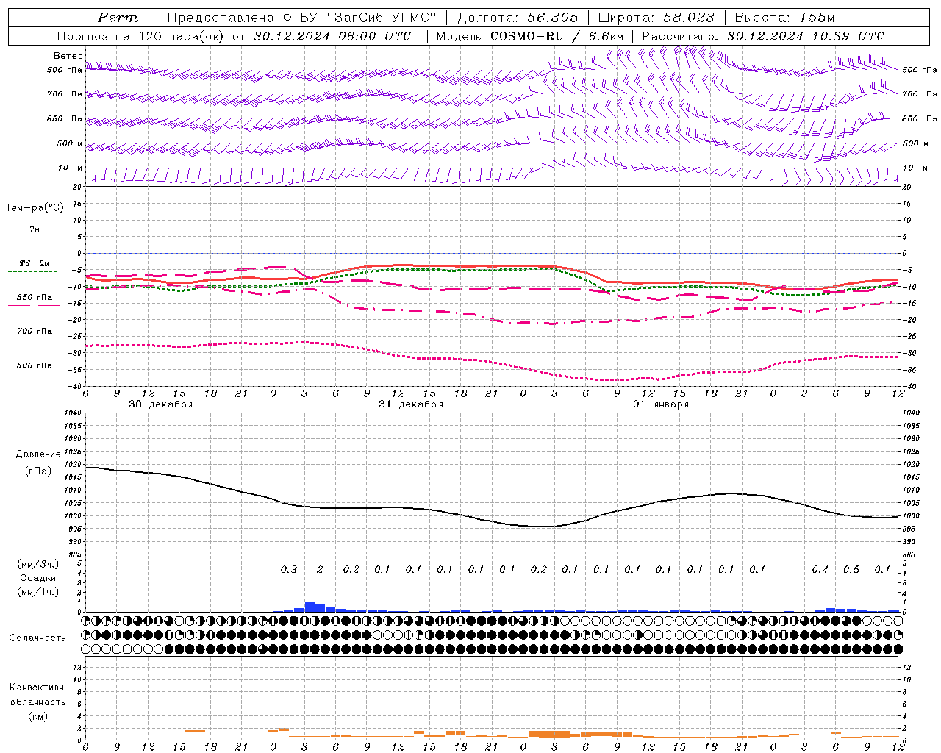Click the computed time "30.12.2024 10:39 UTC"
This screenshot has height=753, width=941.
coord(806,36)
